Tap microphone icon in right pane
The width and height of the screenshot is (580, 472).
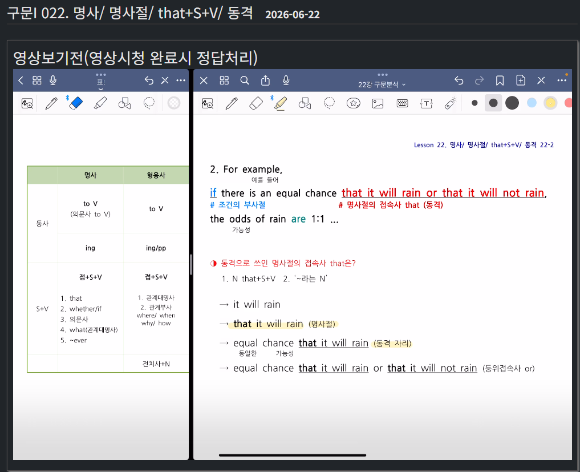[286, 80]
